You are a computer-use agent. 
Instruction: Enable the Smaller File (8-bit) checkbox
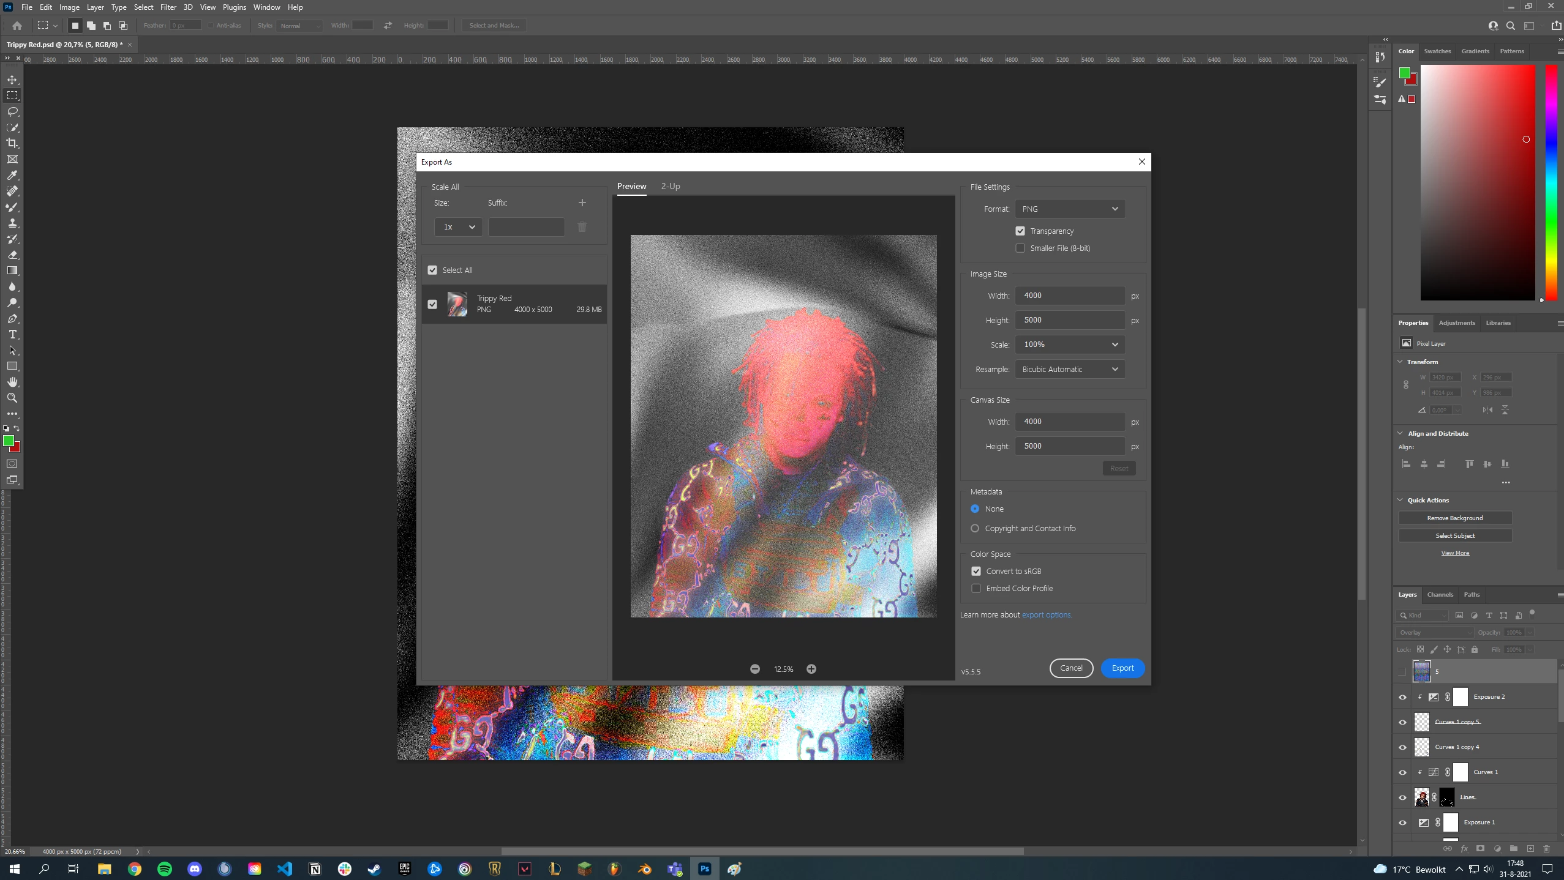pyautogui.click(x=1020, y=248)
